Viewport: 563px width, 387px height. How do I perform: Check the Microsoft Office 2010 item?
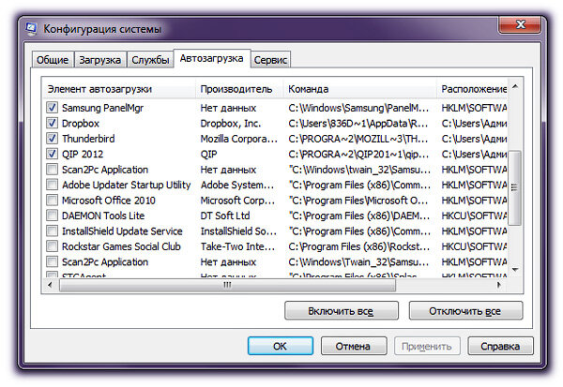(52, 200)
